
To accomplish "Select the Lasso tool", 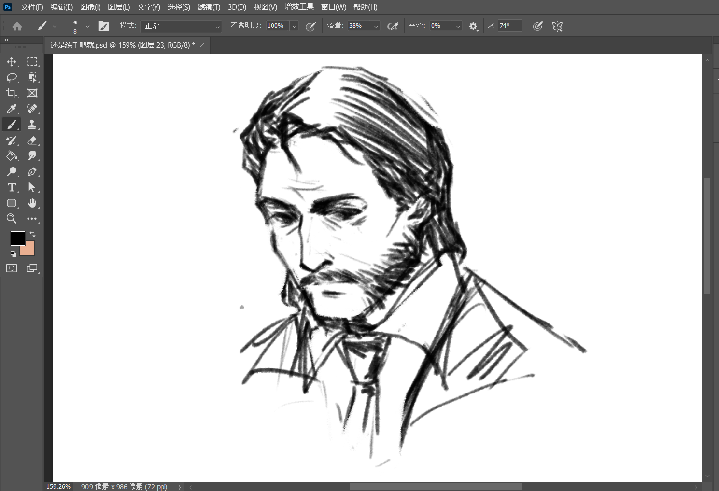I will 12,77.
